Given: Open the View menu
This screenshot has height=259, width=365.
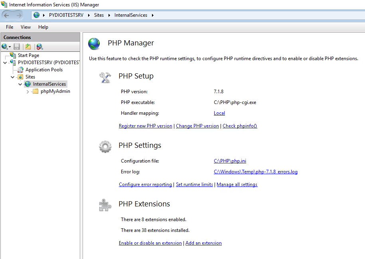Looking at the screenshot, I should pos(26,27).
